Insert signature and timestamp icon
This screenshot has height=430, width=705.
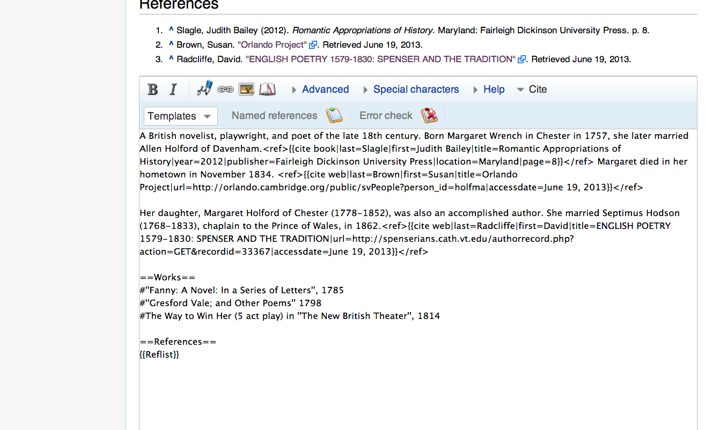(x=204, y=89)
